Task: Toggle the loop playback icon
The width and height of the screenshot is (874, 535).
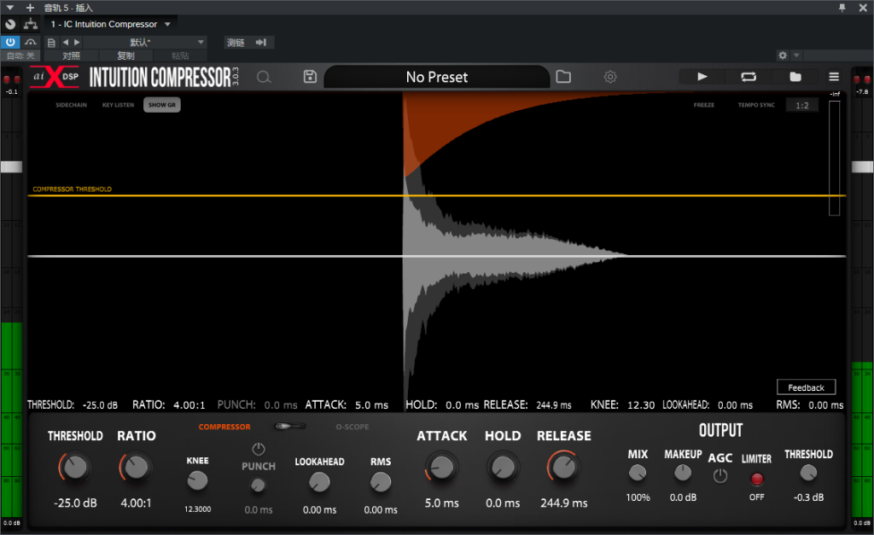Action: pyautogui.click(x=748, y=76)
